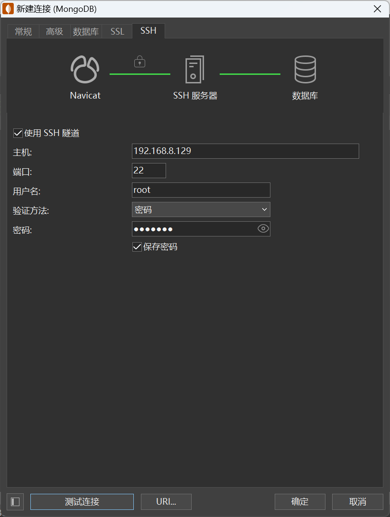Click the orange app icon in the title bar
390x517 pixels.
(x=8, y=9)
